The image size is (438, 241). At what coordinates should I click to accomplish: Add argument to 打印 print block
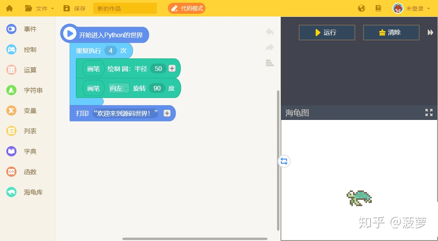point(167,113)
